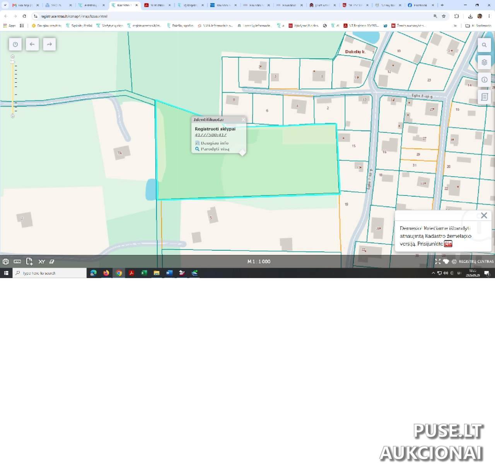This screenshot has width=495, height=470.
Task: Open the map layers panel
Action: click(x=484, y=62)
